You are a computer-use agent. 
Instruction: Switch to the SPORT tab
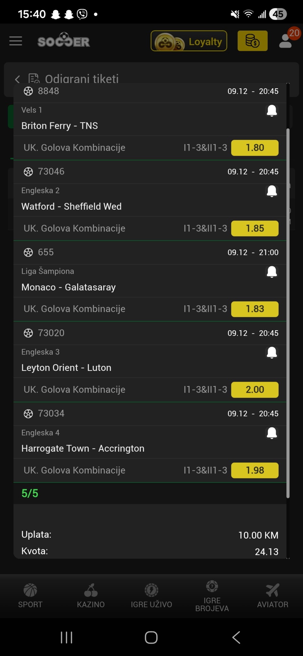coord(30,595)
